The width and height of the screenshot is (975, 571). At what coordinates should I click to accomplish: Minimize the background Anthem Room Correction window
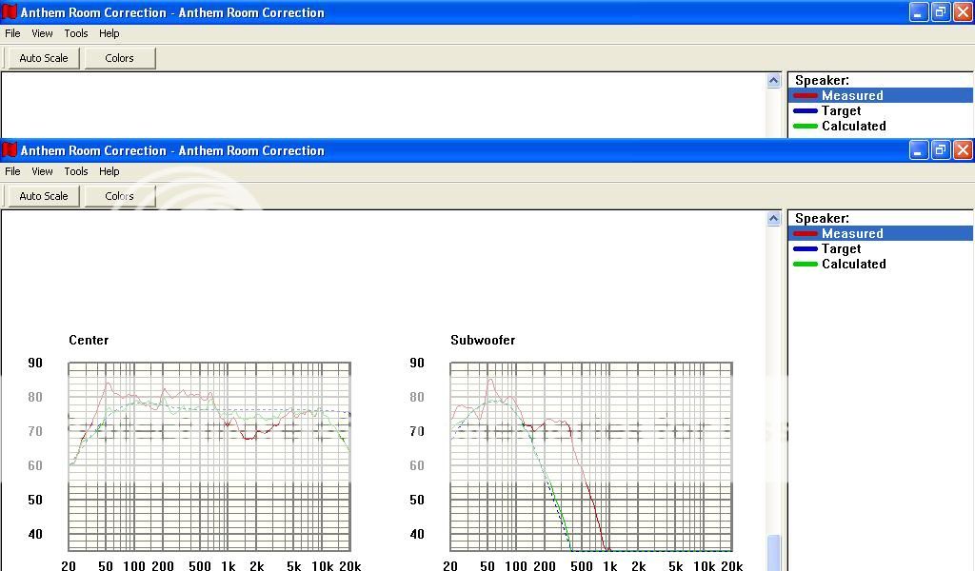click(919, 11)
